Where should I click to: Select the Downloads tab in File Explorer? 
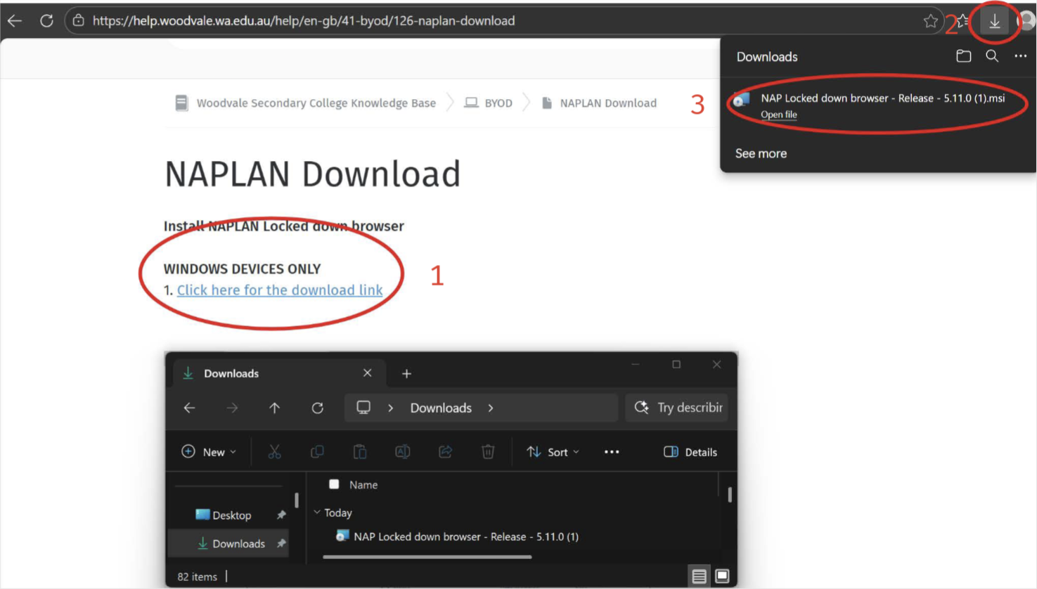[231, 373]
